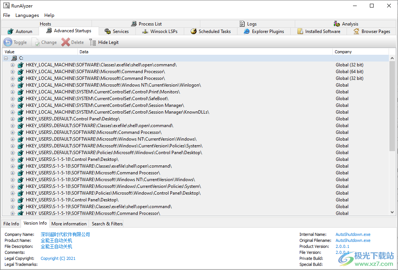Click the Global (32 bit) Command Processor row
This screenshot has height=270, width=398.
coord(195,78)
